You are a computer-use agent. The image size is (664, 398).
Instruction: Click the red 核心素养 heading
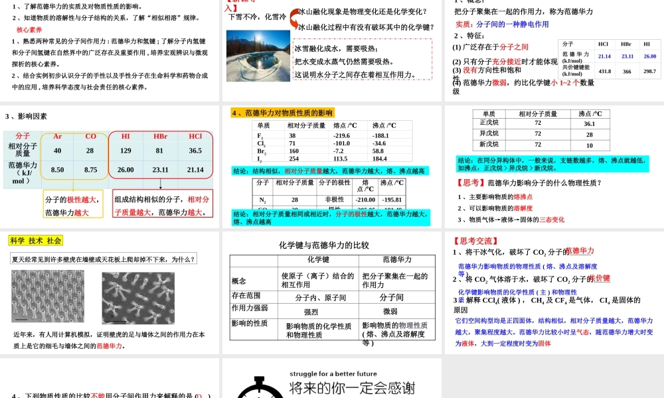tap(29, 30)
